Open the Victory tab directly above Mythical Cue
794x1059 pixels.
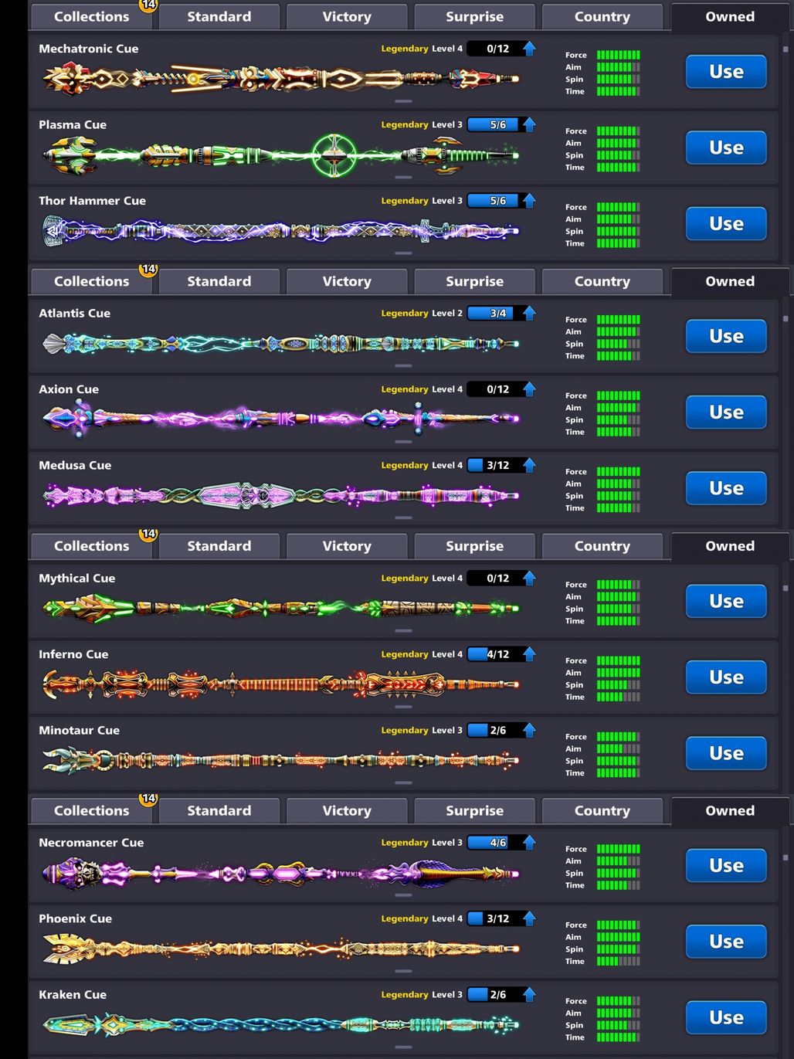point(347,546)
